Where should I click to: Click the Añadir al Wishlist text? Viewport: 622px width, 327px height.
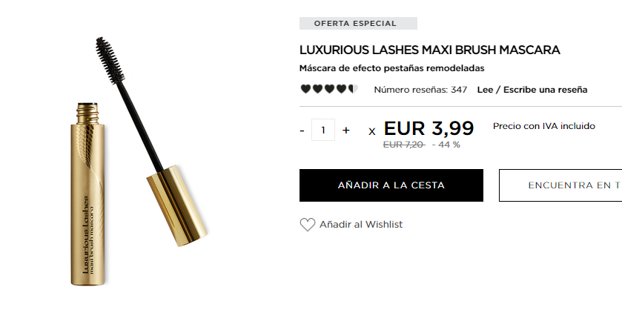pos(361,225)
